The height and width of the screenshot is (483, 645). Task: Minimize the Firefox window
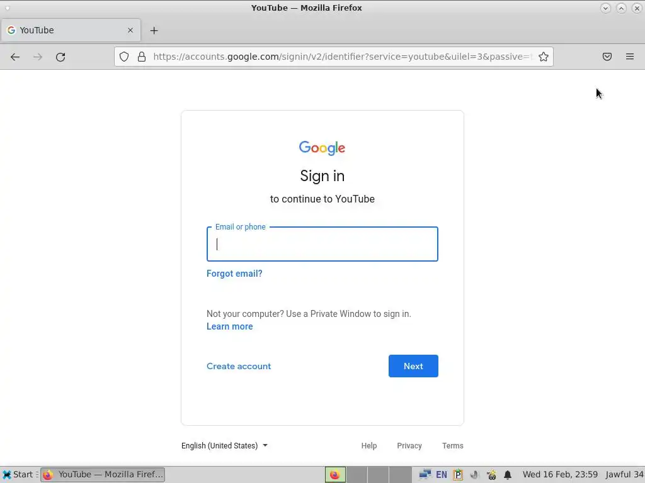pyautogui.click(x=605, y=8)
